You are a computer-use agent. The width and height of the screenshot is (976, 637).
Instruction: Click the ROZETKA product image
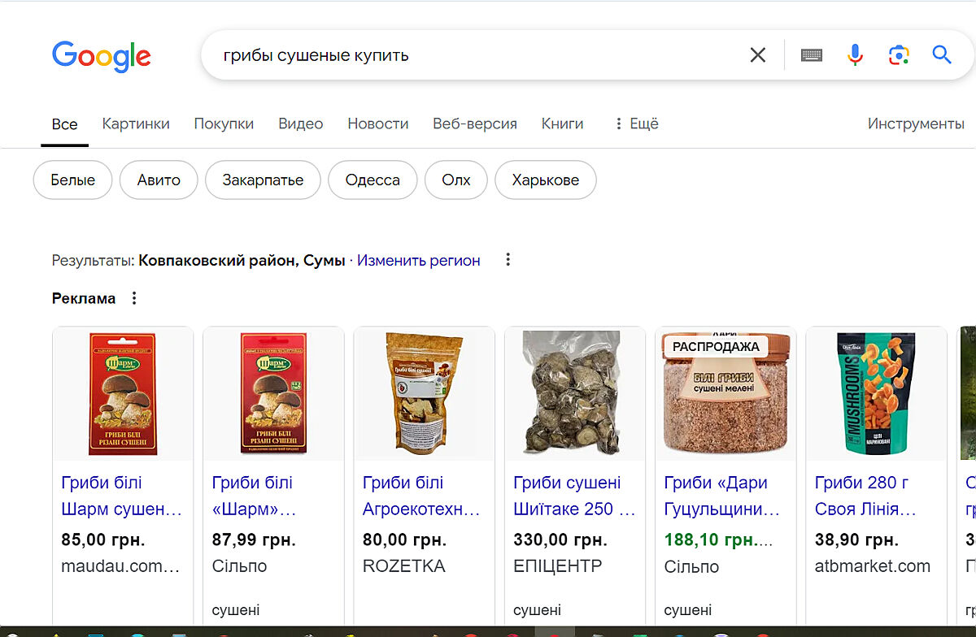[424, 392]
